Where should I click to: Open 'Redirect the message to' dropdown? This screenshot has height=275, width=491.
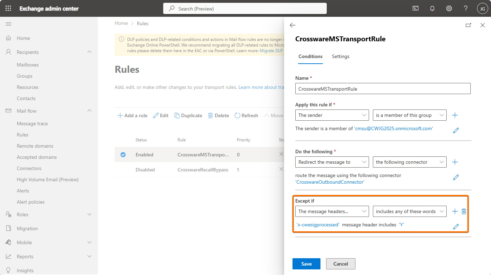click(x=332, y=162)
